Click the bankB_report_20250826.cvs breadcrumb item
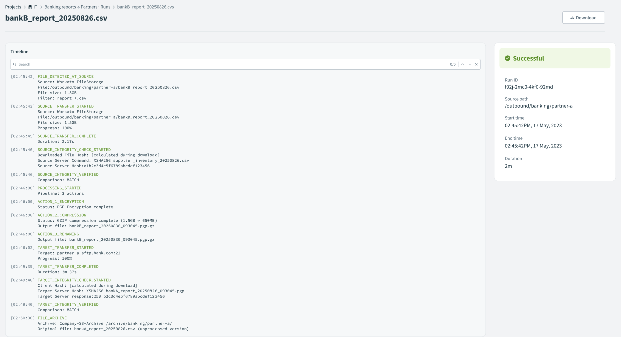Image resolution: width=621 pixels, height=337 pixels. tap(145, 7)
